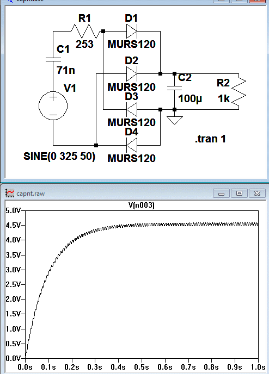Click the 253 resistance value
269x374 pixels.
[x=84, y=44]
